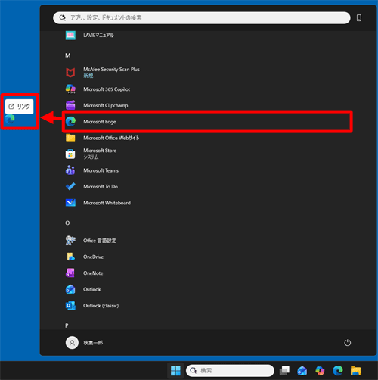Launch Microsoft Whiteboard icon
Viewport: 378px width, 380px height.
pyautogui.click(x=70, y=203)
